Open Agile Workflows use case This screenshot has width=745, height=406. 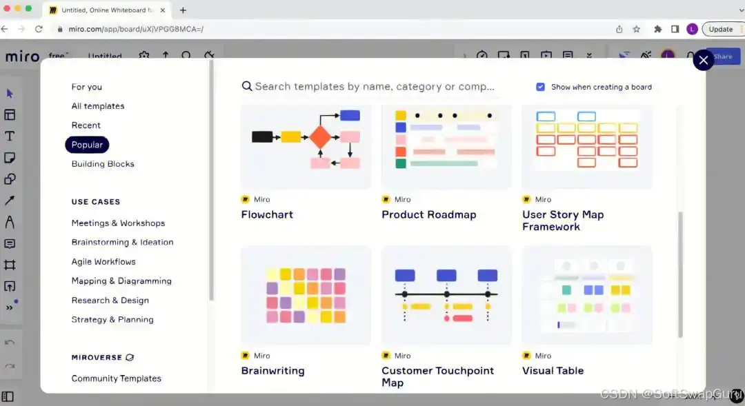point(103,262)
